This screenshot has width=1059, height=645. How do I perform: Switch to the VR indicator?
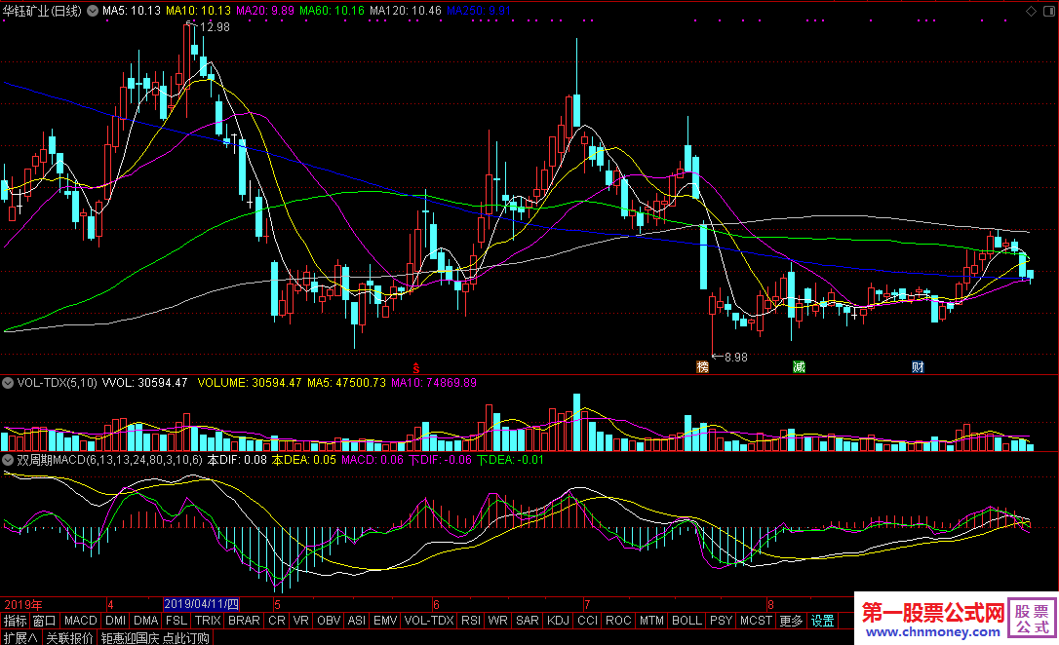pos(301,621)
